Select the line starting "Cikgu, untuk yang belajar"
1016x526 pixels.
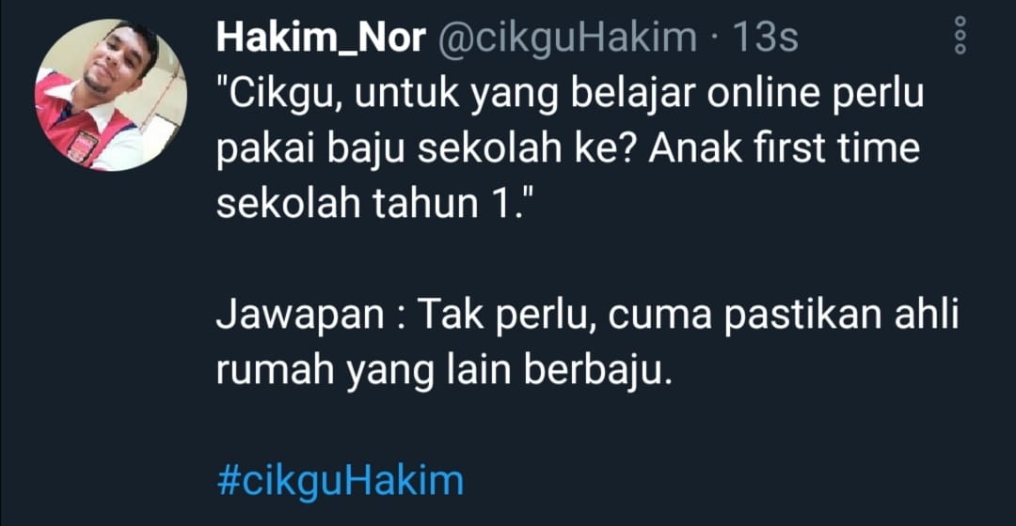pyautogui.click(x=570, y=95)
